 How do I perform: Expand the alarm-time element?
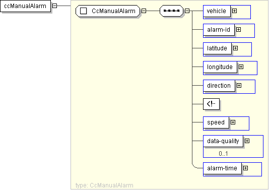(x=245, y=168)
